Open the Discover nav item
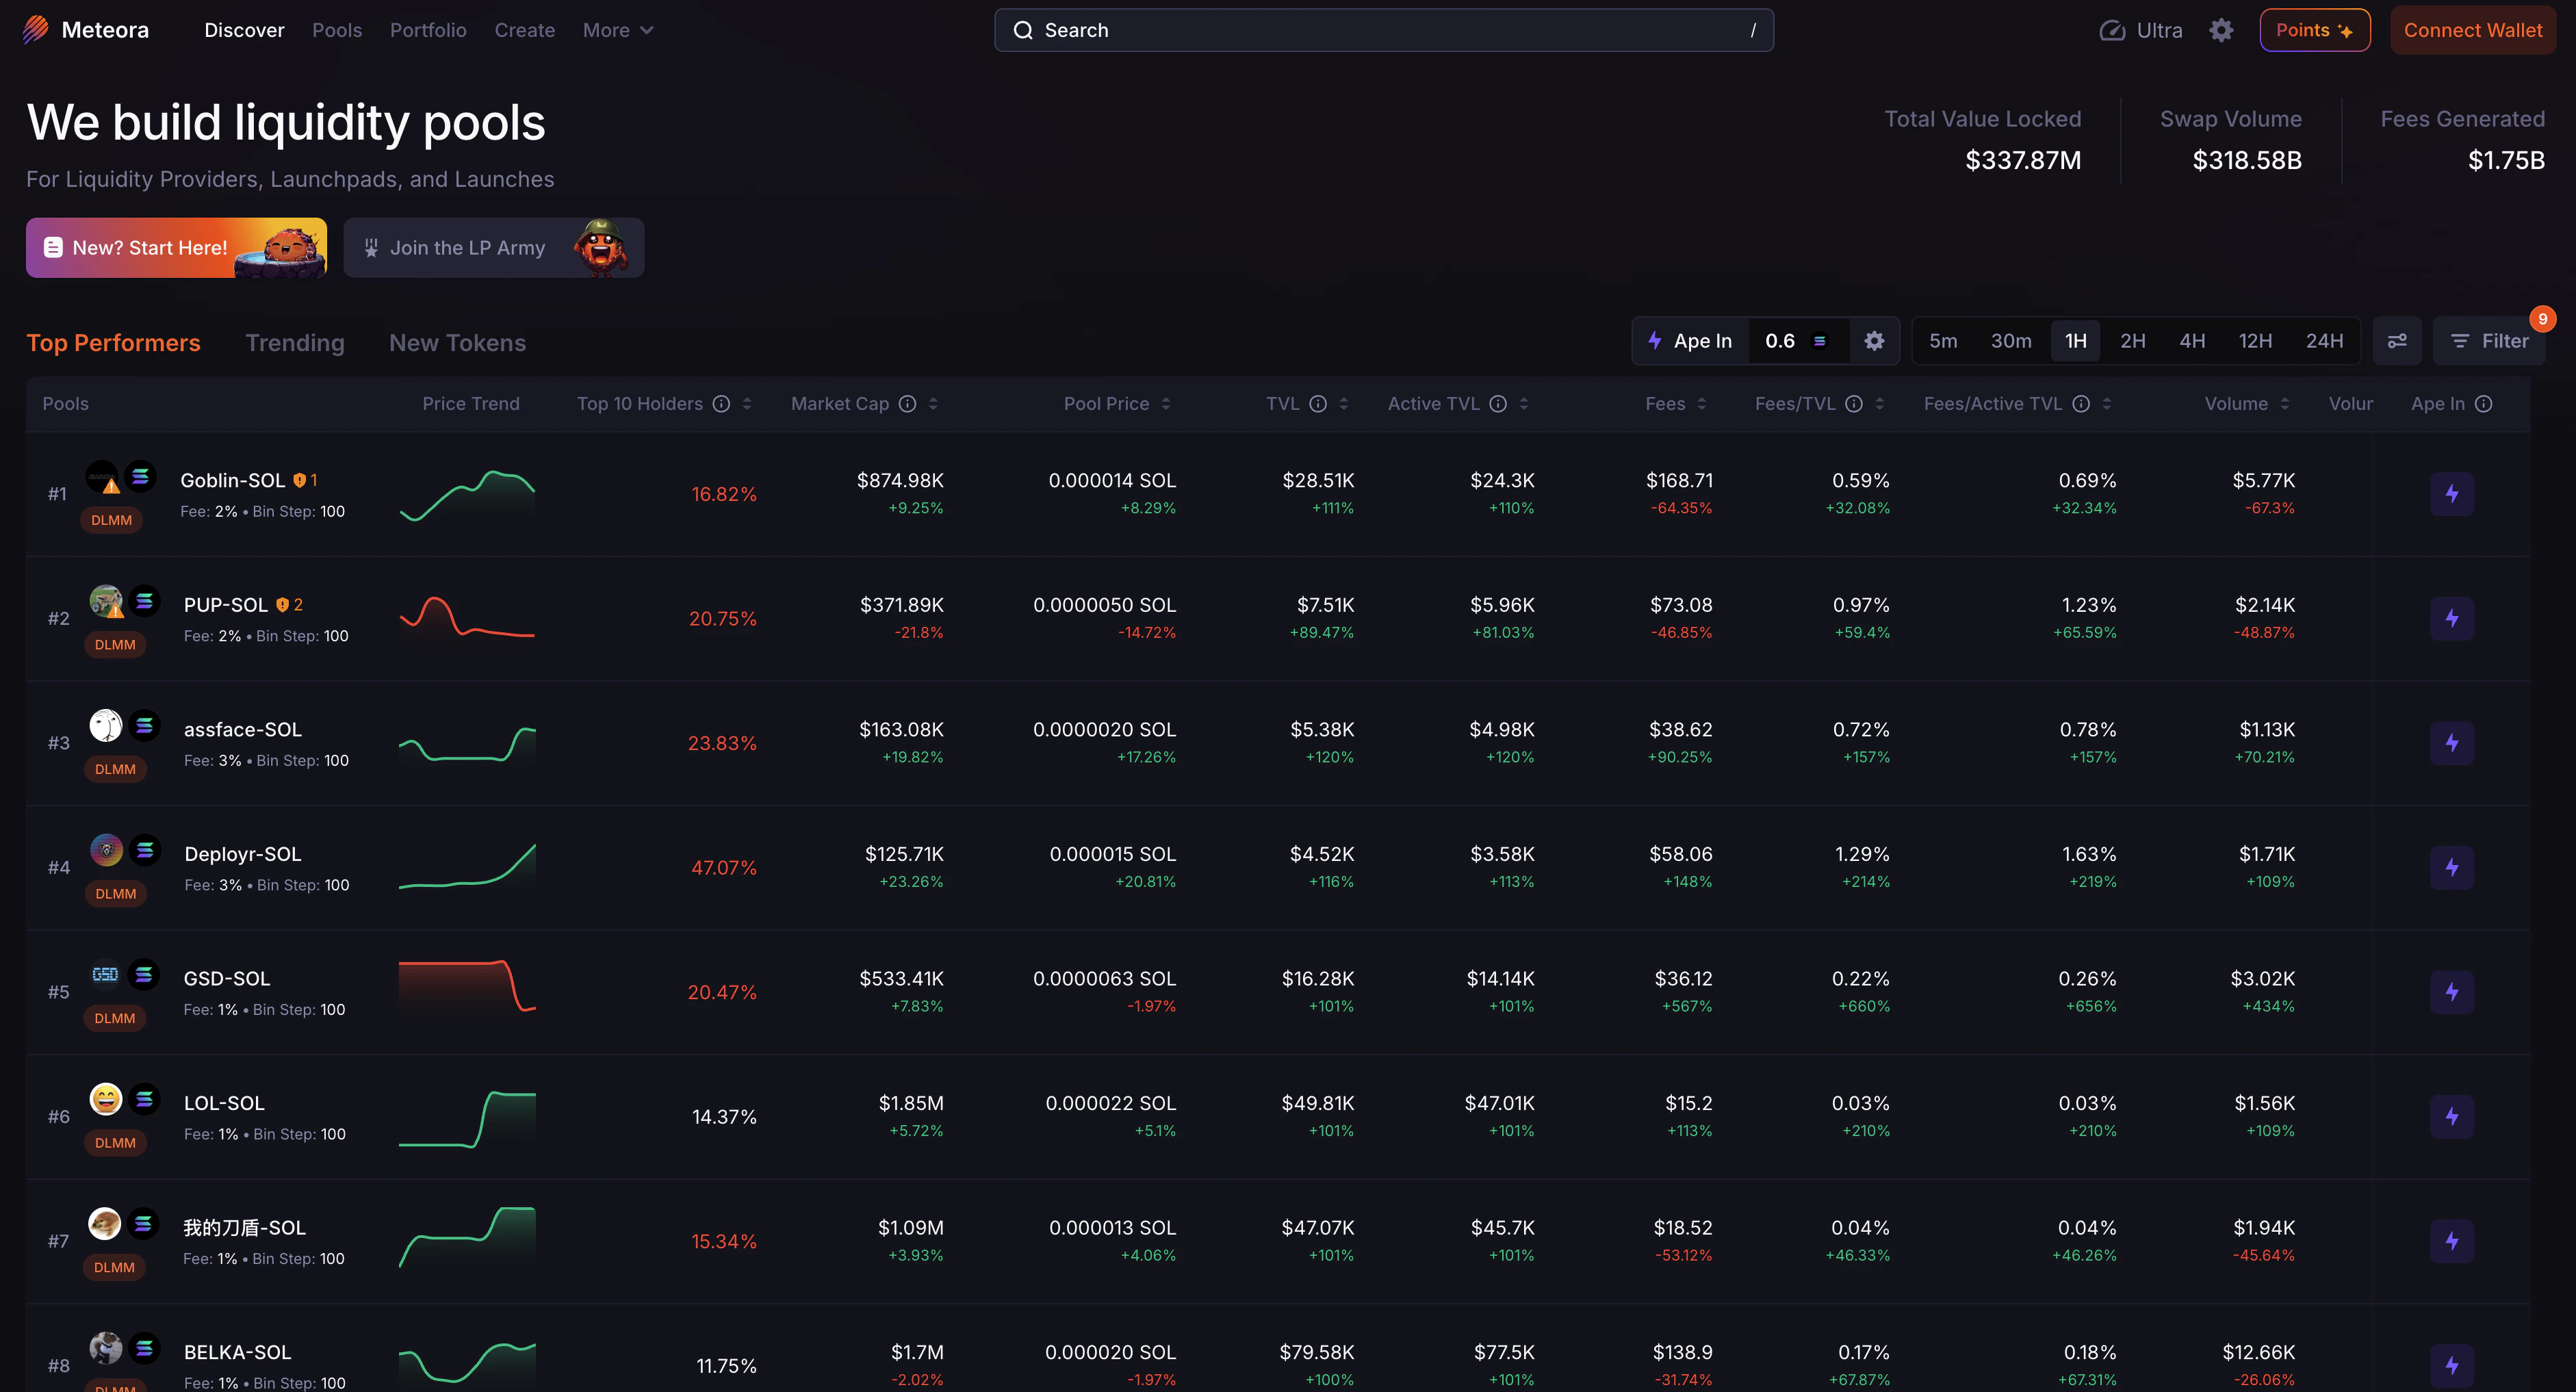 (244, 30)
